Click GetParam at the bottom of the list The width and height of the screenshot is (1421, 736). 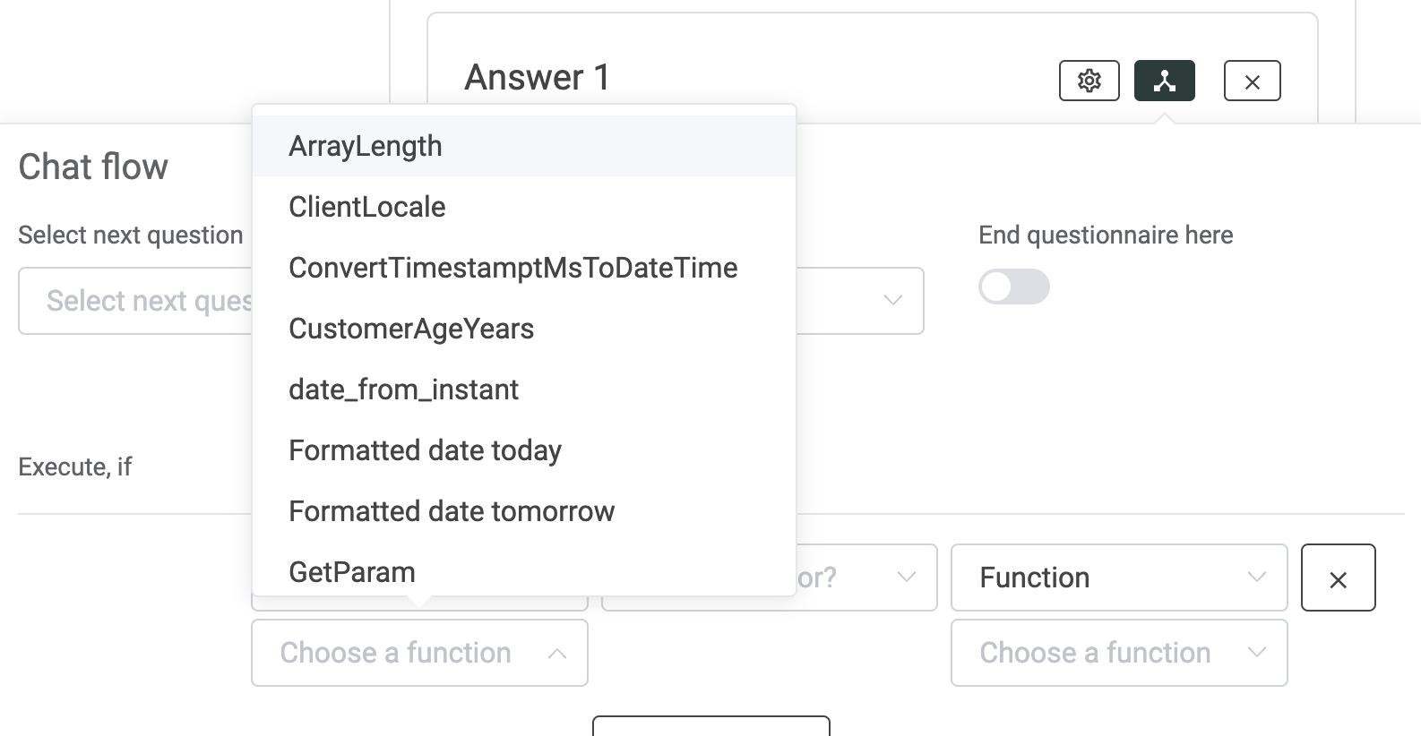tap(351, 571)
